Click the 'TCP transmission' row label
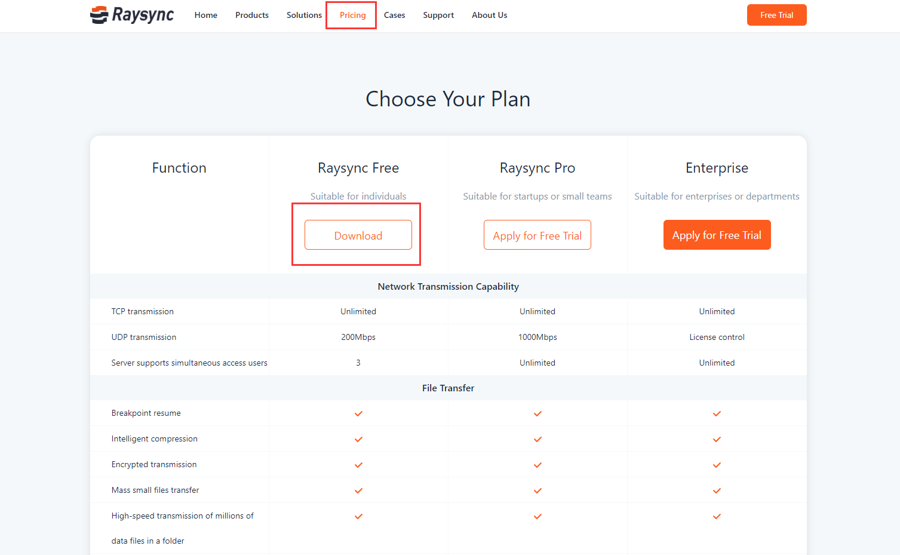This screenshot has width=900, height=555. [143, 311]
